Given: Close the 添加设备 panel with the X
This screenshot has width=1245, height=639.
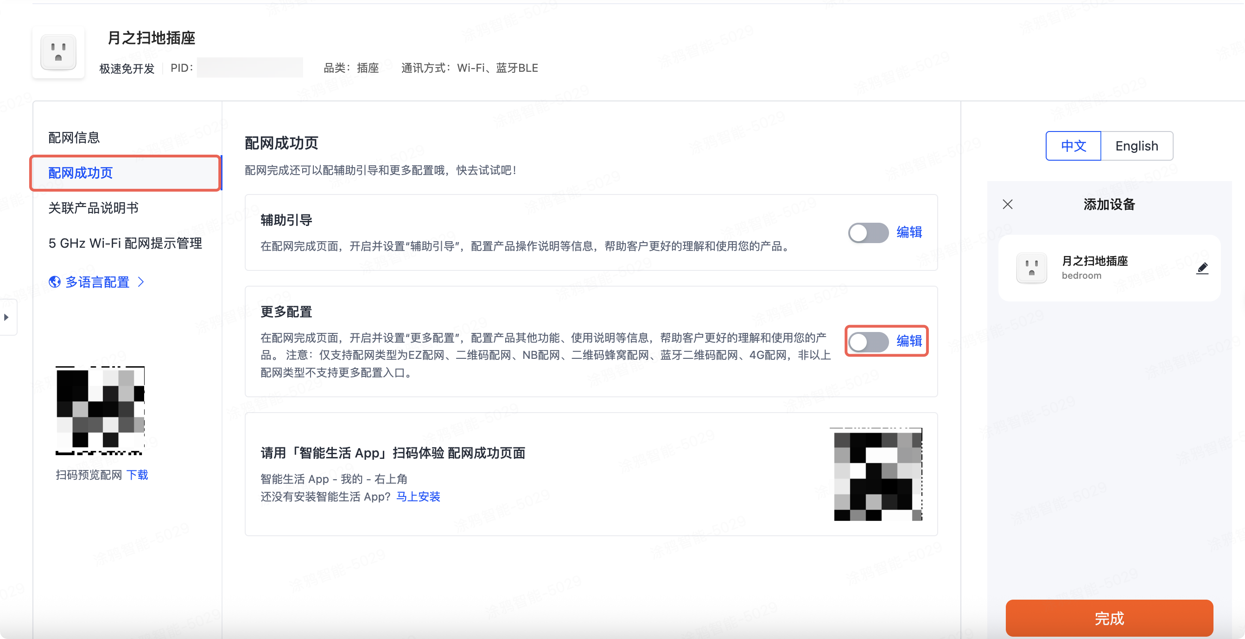Looking at the screenshot, I should [x=1007, y=204].
